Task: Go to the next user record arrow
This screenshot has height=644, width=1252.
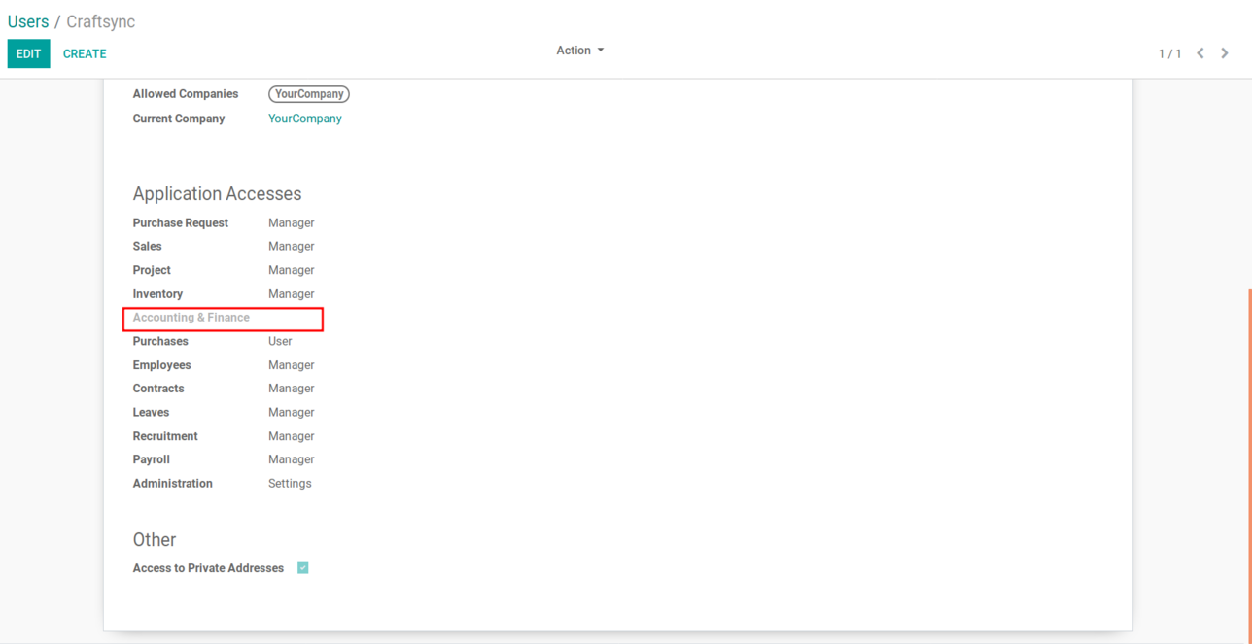Action: 1225,53
